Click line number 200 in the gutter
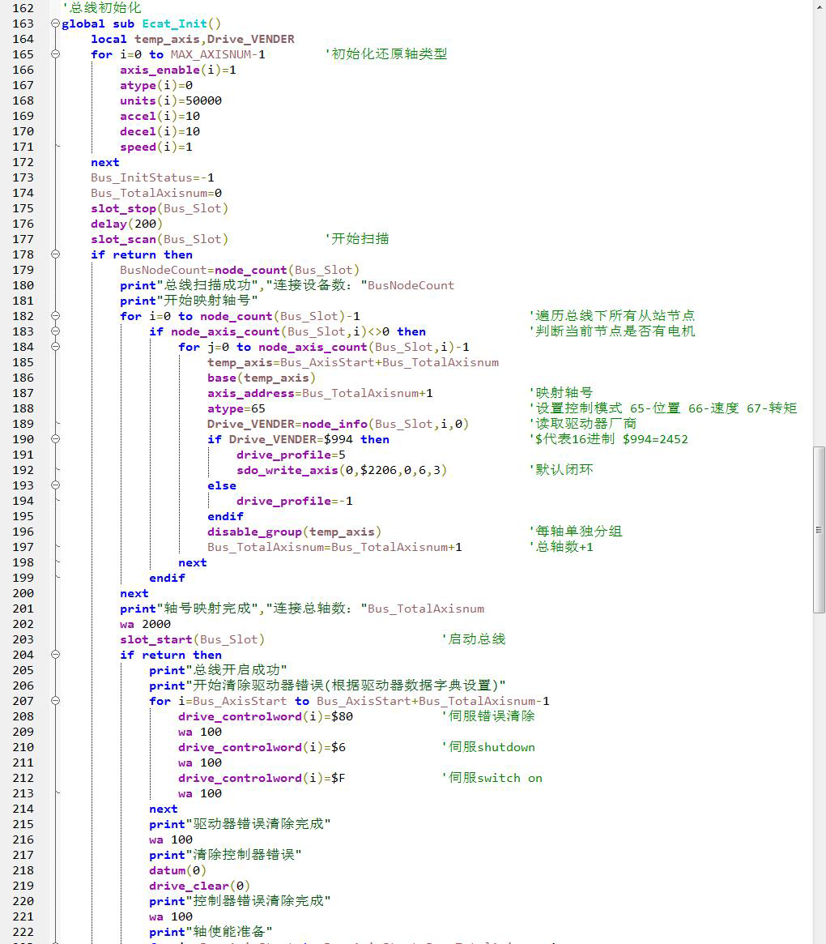This screenshot has width=826, height=944. tap(23, 593)
